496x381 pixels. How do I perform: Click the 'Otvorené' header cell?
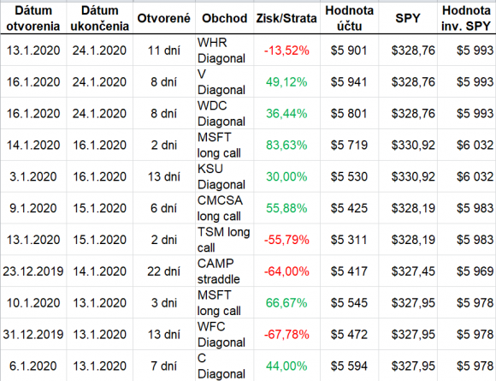click(164, 18)
